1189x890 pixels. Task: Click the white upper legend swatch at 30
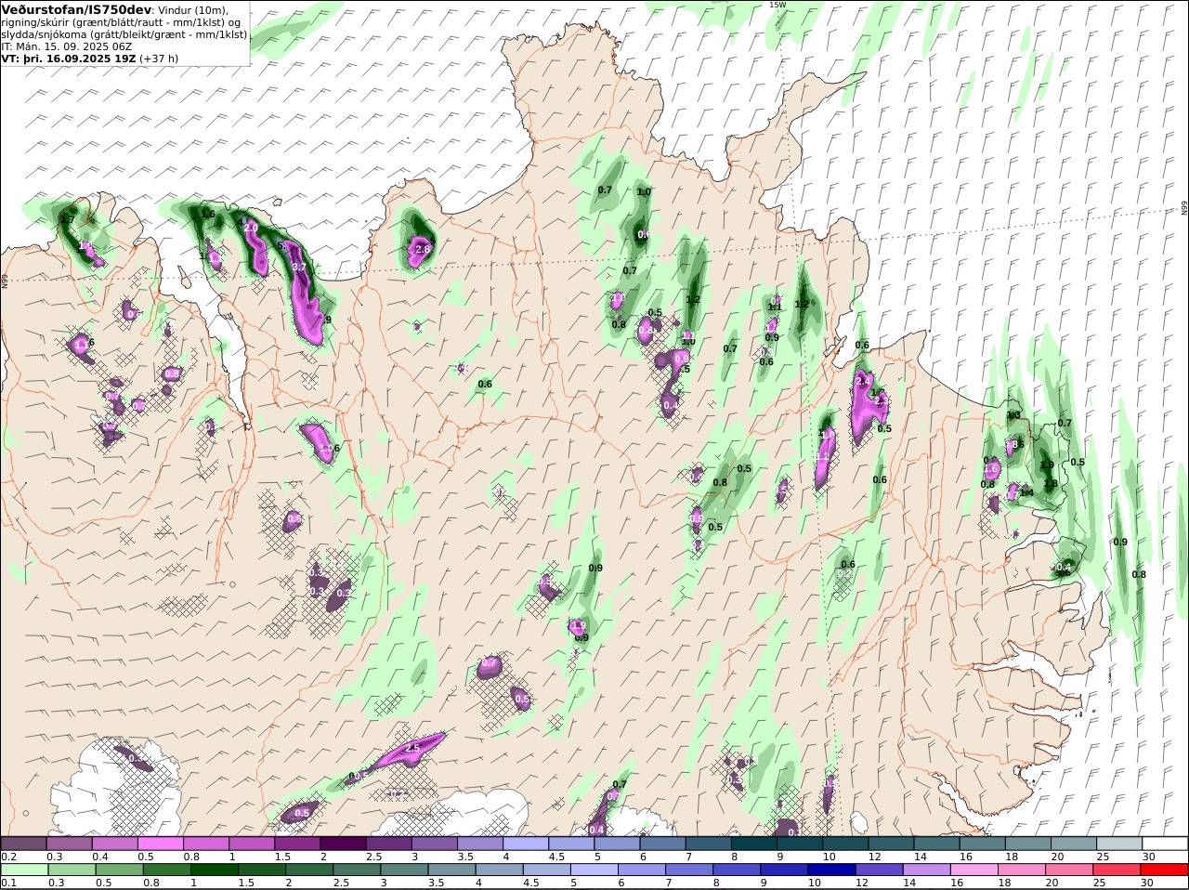[x=1165, y=844]
